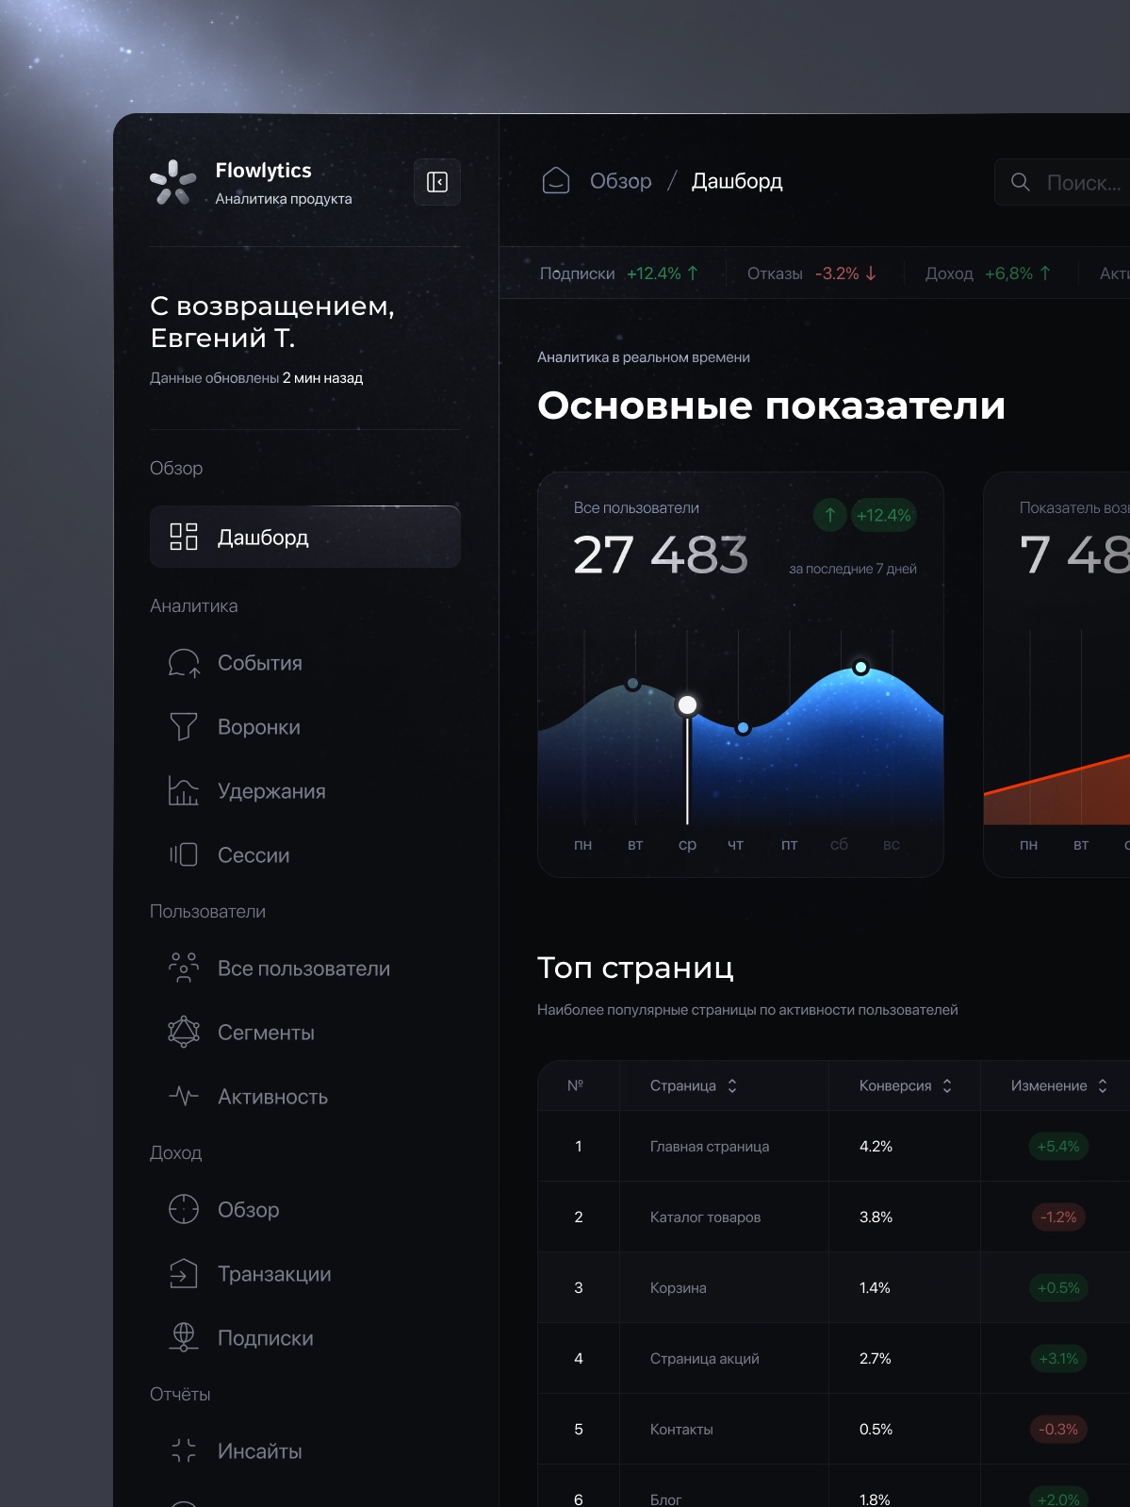The height and width of the screenshot is (1507, 1130).
Task: Click the Доход Обзор crosshair circle icon
Action: click(x=184, y=1210)
